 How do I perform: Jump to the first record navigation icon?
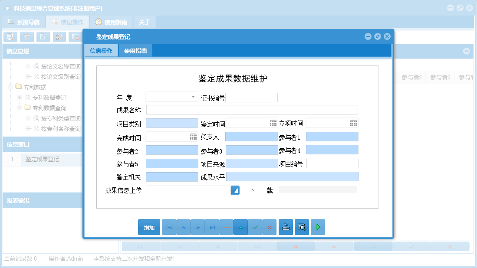pyautogui.click(x=169, y=227)
